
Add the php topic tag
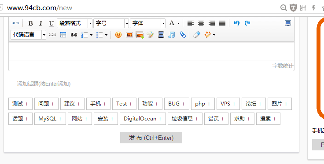(x=203, y=104)
